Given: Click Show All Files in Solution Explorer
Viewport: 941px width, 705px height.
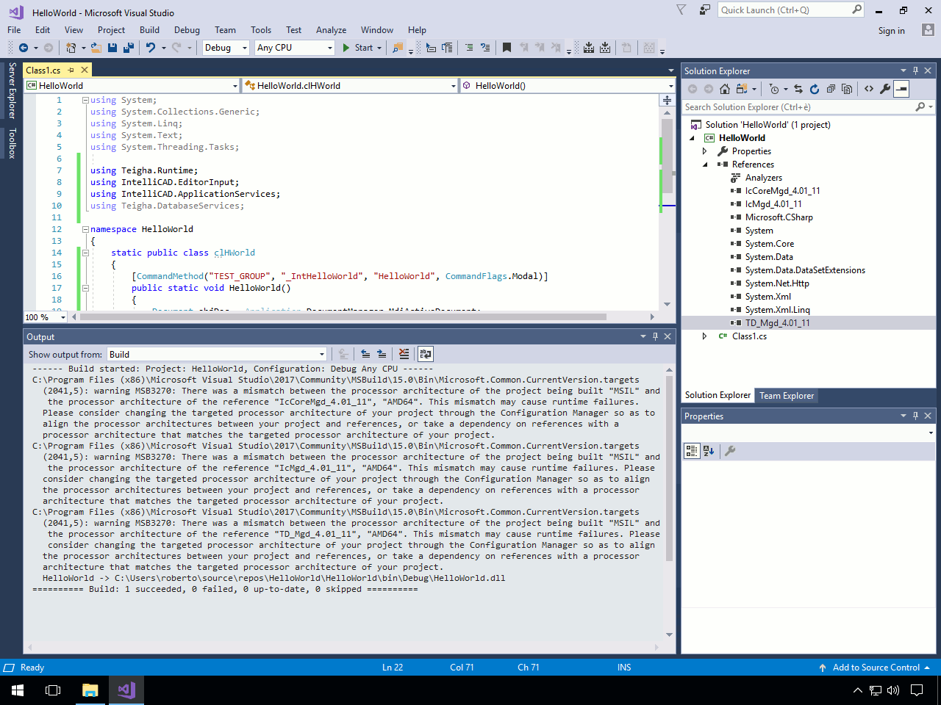Looking at the screenshot, I should (x=847, y=89).
